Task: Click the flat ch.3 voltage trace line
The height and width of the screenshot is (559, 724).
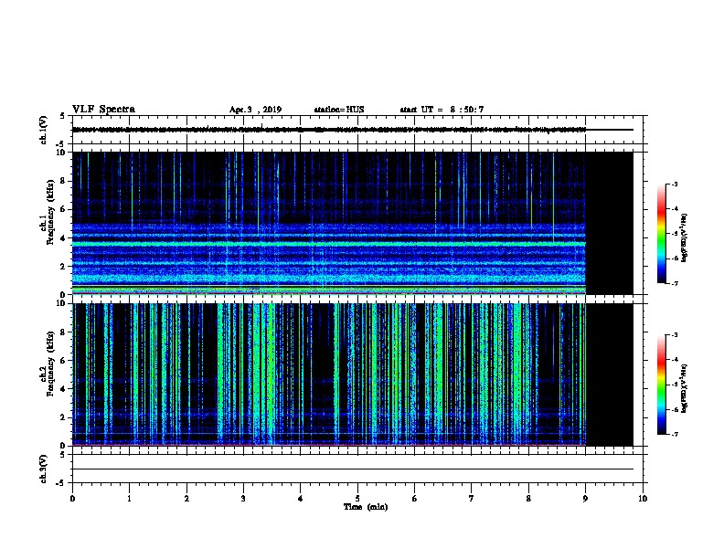Action: [353, 469]
